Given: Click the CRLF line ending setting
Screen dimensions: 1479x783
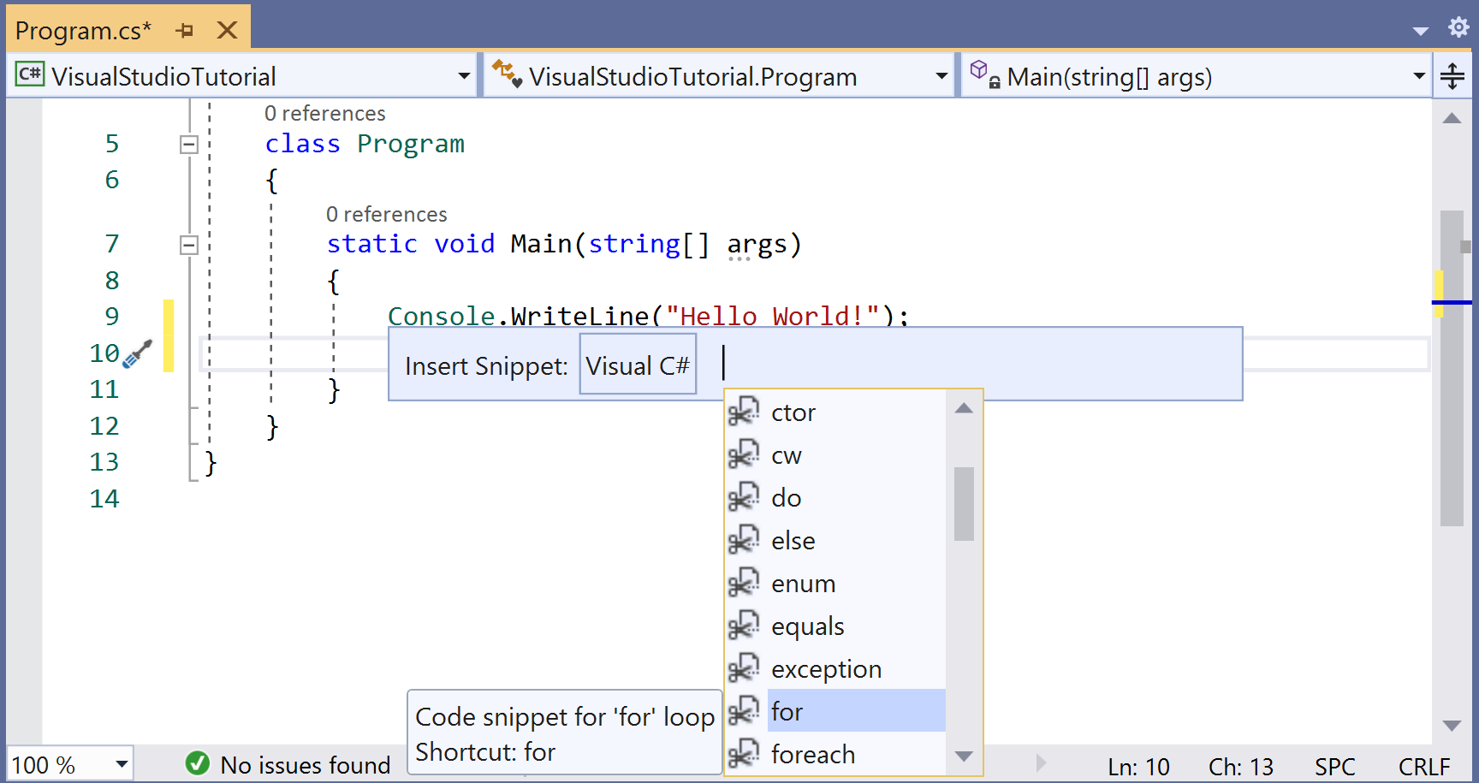Looking at the screenshot, I should pos(1424,767).
